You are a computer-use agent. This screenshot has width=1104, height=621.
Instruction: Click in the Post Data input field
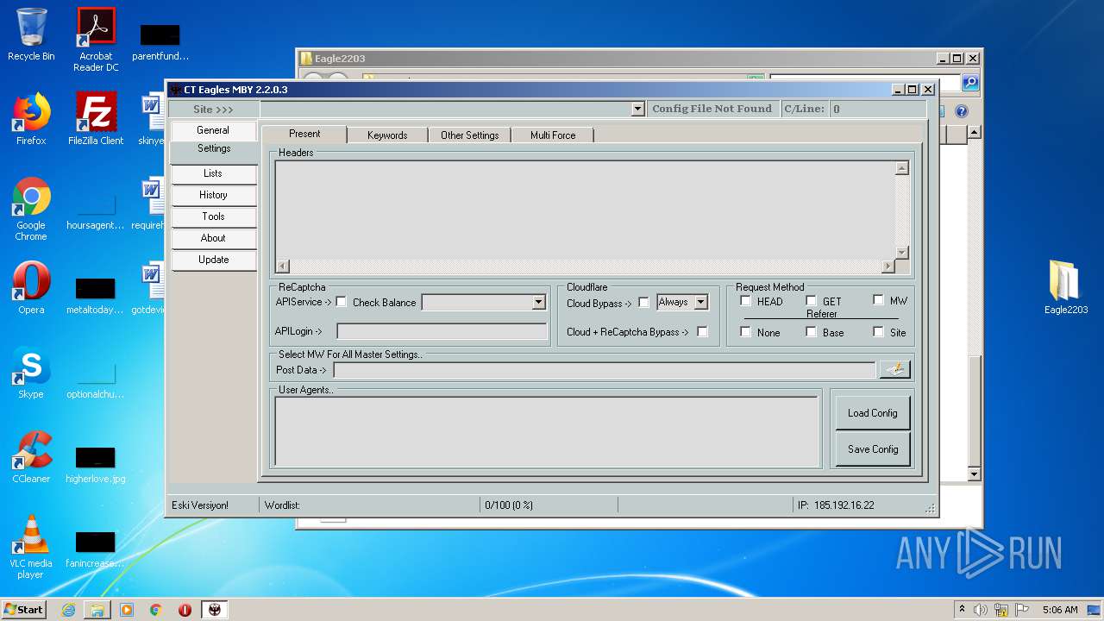[605, 370]
